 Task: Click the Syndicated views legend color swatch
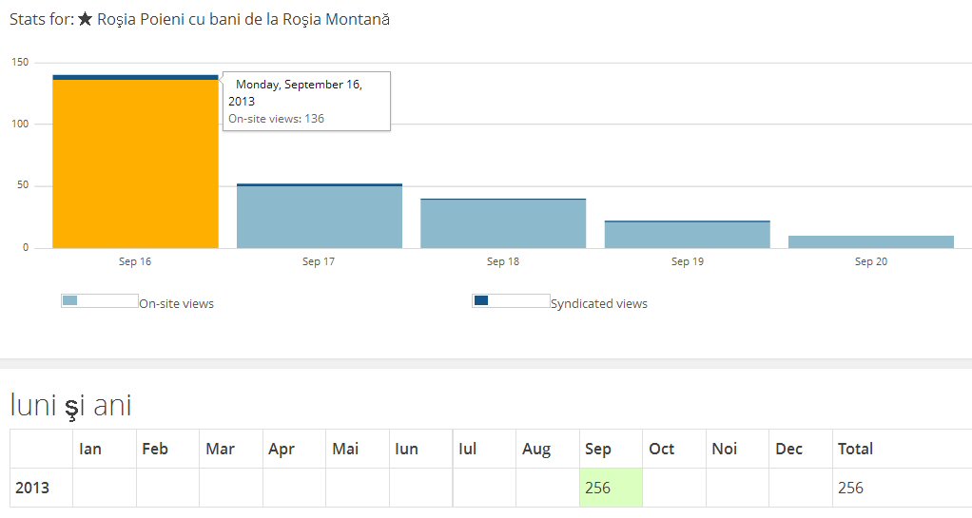481,300
